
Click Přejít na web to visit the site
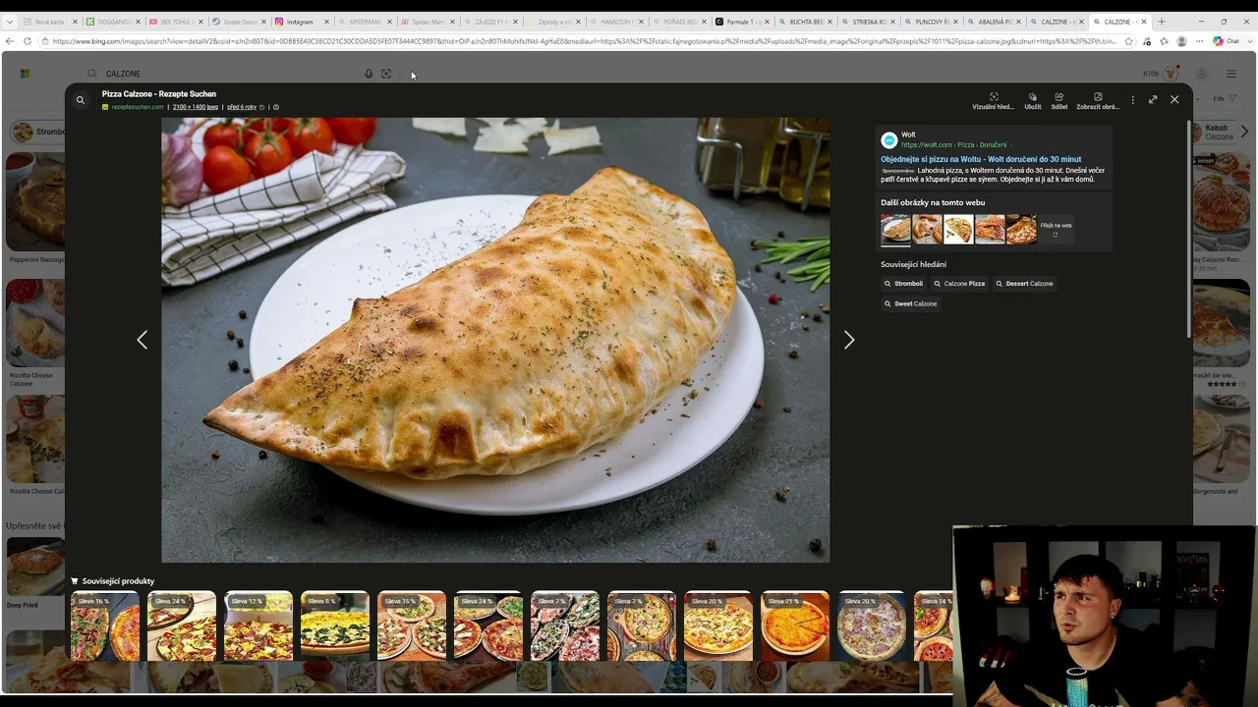1056,229
